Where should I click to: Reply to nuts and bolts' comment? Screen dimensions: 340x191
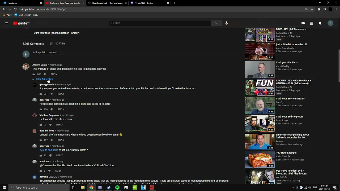pos(61,140)
